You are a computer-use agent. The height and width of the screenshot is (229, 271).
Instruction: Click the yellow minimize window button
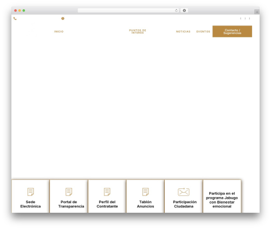pyautogui.click(x=20, y=10)
